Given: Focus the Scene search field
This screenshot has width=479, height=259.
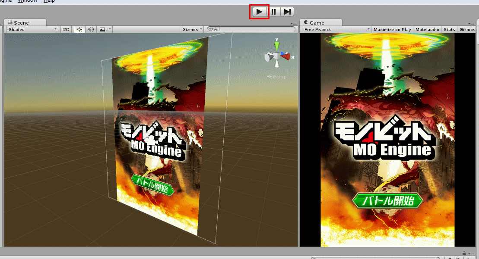Looking at the screenshot, I should [x=251, y=29].
